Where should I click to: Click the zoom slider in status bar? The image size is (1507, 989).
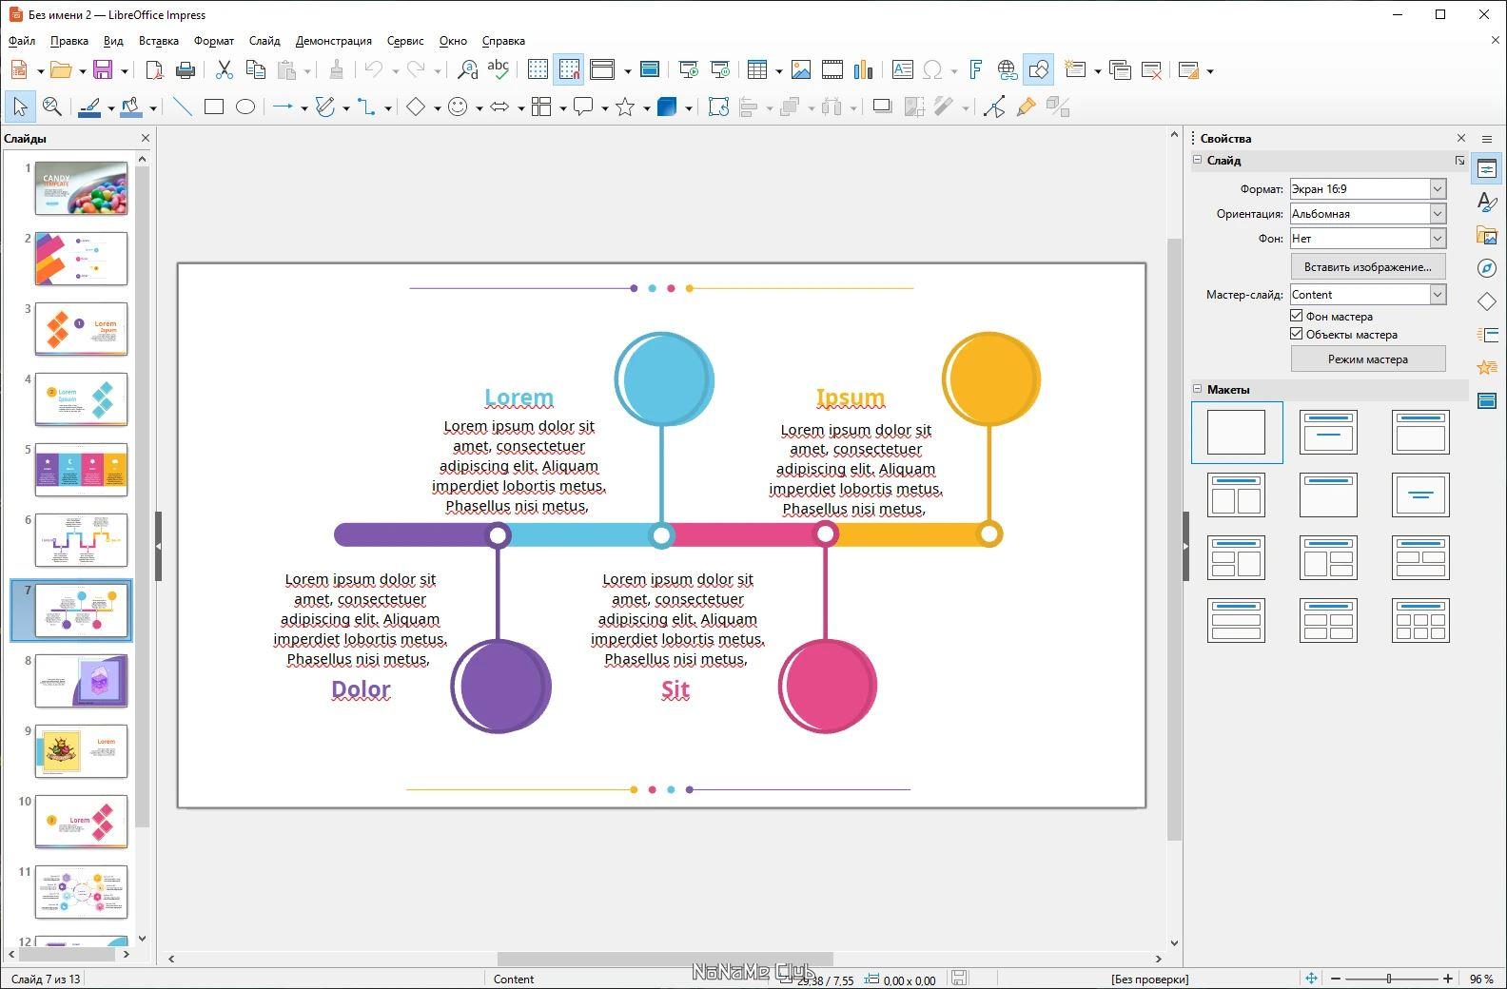click(1389, 979)
